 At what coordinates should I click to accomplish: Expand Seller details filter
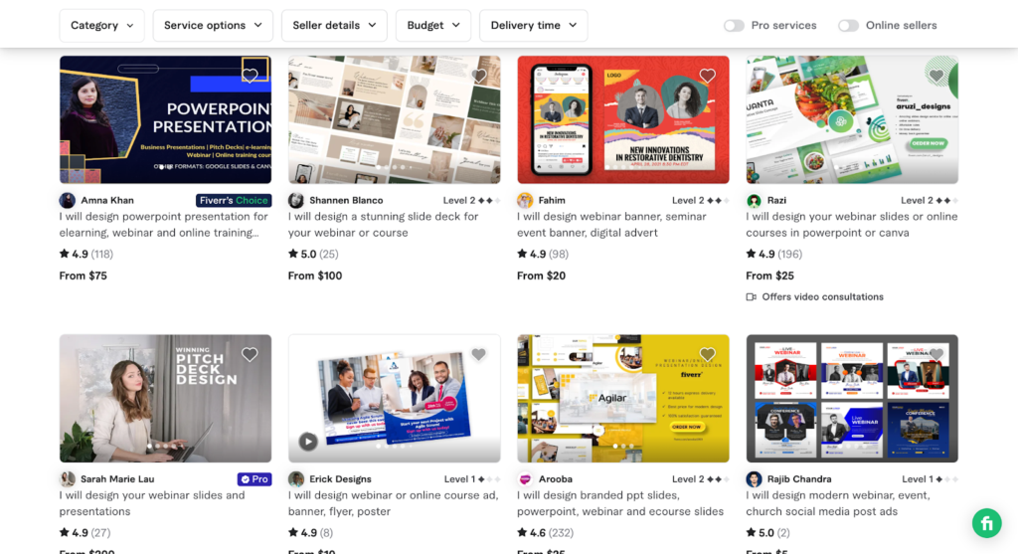point(334,25)
